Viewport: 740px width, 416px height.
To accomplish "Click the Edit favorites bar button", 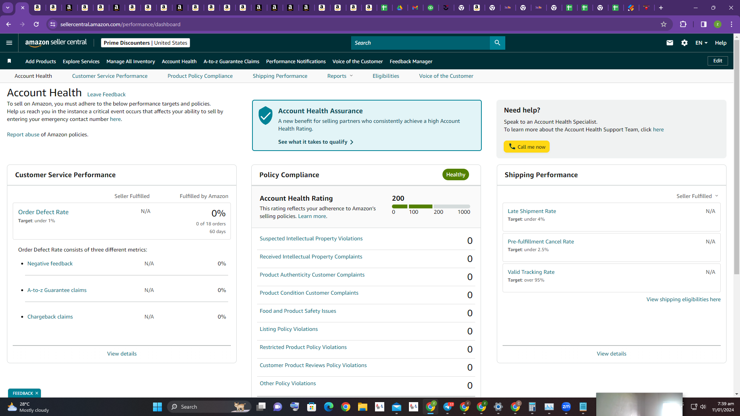I will pyautogui.click(x=718, y=61).
